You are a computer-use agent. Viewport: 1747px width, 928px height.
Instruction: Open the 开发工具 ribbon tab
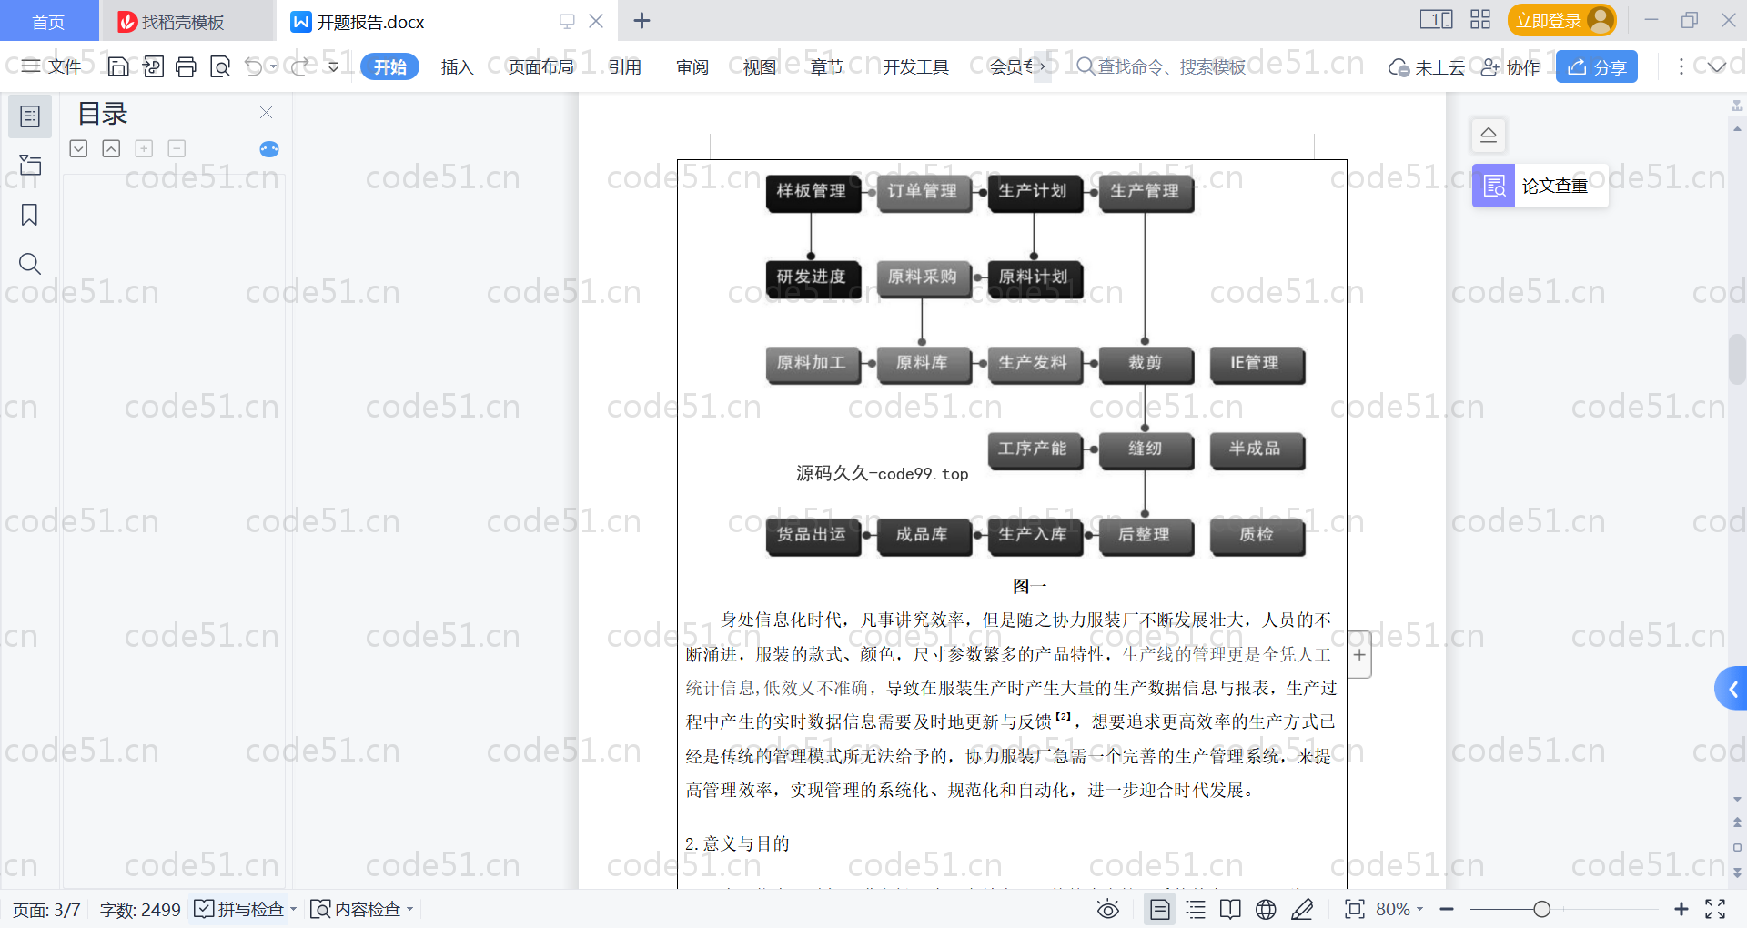click(915, 66)
